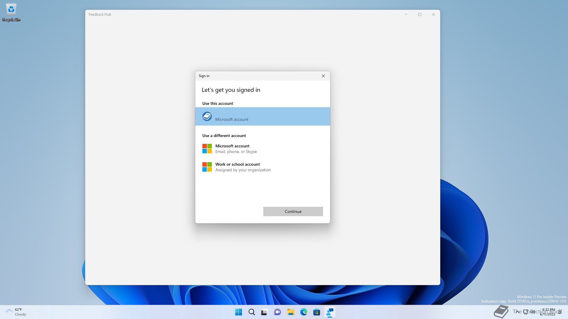Click 'Email, phone, or Skype' text
The height and width of the screenshot is (319, 568).
[236, 152]
